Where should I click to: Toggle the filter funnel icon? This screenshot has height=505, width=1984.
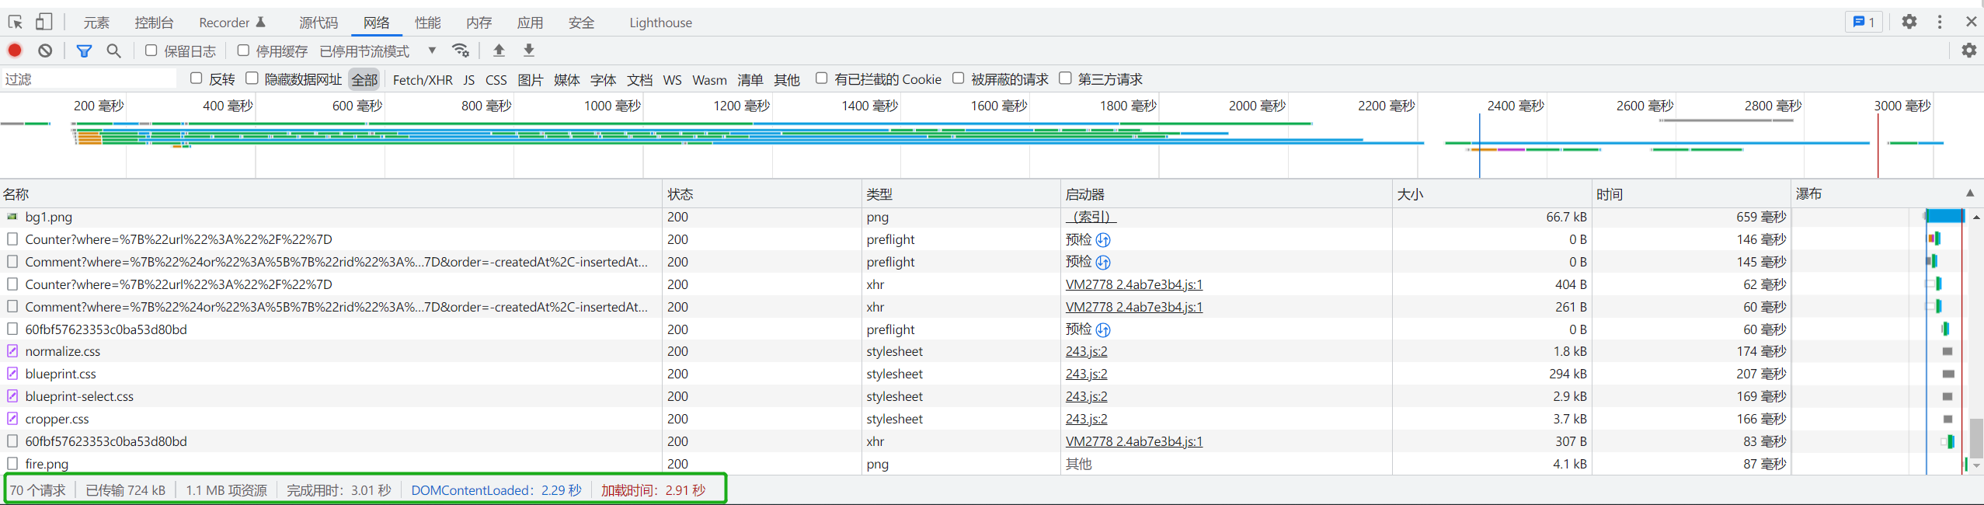84,50
